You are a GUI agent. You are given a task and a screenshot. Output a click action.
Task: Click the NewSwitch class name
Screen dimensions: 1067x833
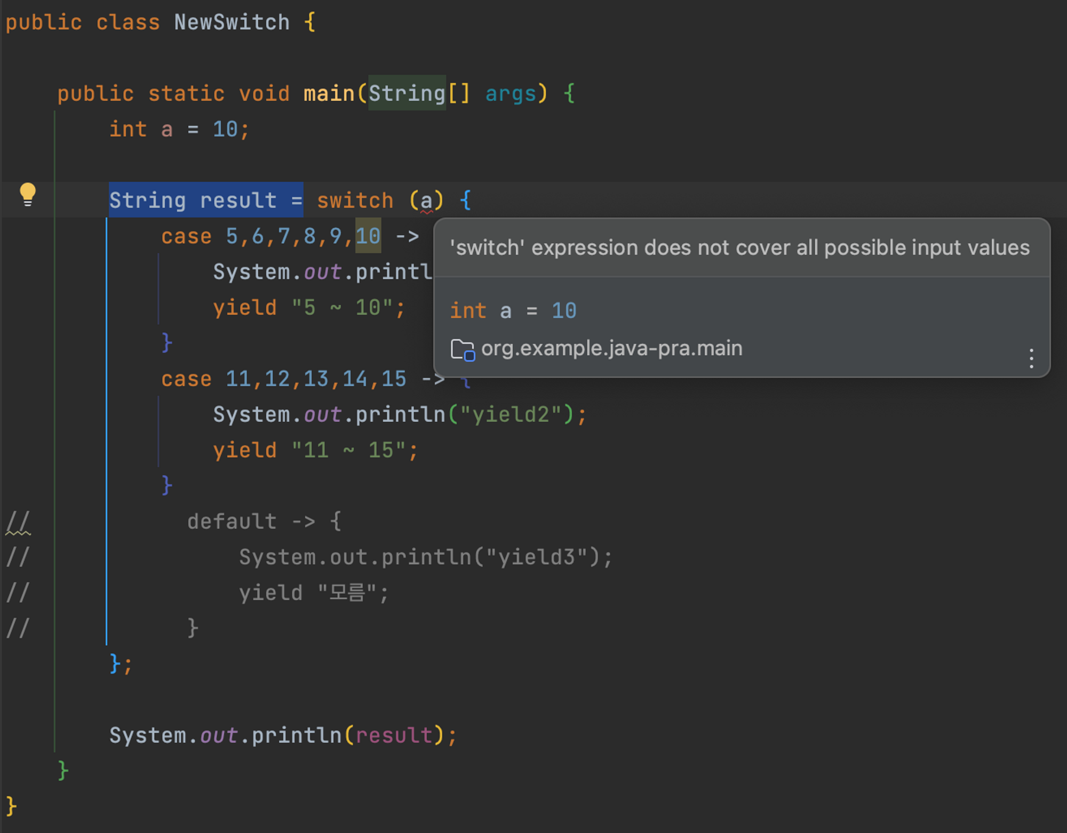click(x=232, y=22)
